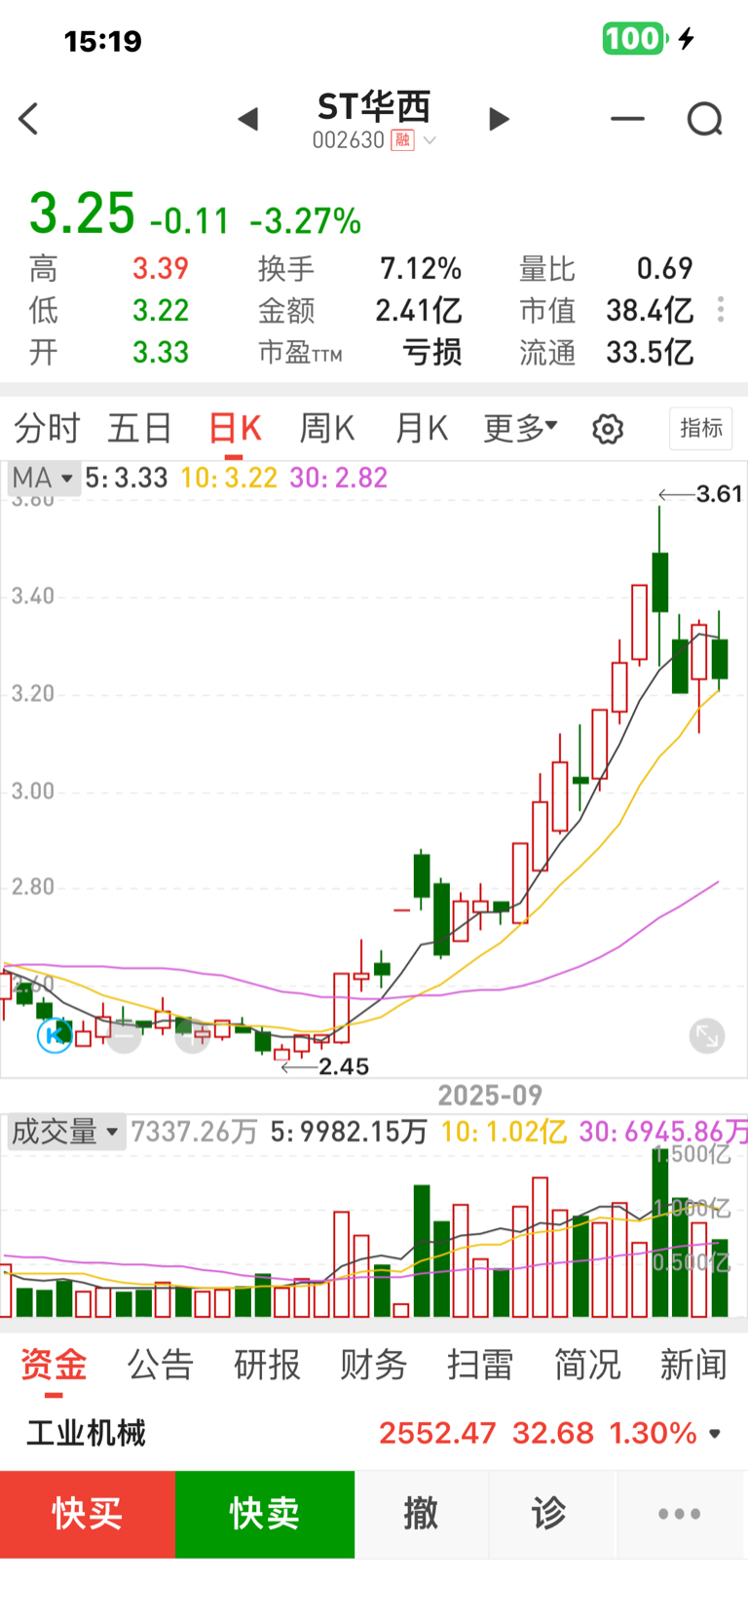
Task: Tap 金额 value 2.41亿
Action: [x=419, y=310]
